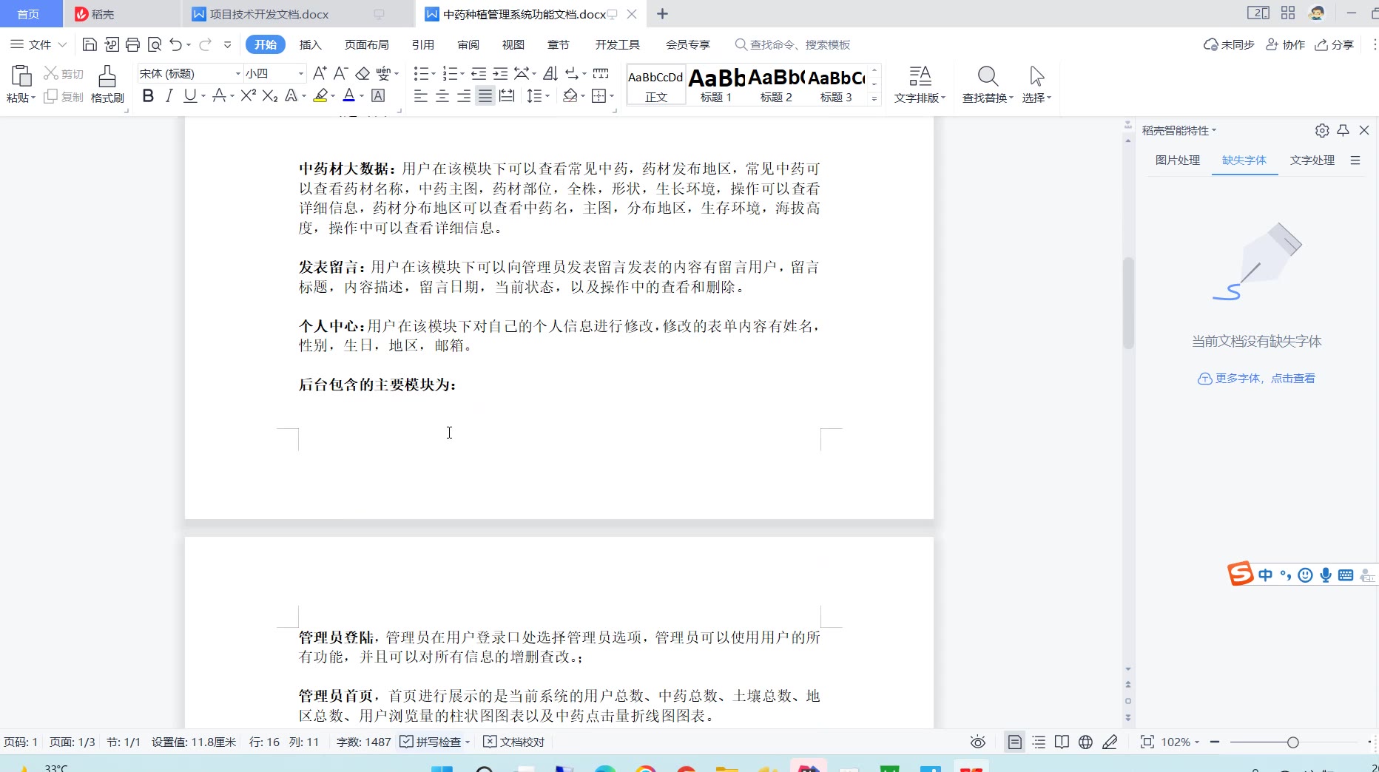Image resolution: width=1379 pixels, height=772 pixels.
Task: Click the center align paragraph icon
Action: click(442, 95)
